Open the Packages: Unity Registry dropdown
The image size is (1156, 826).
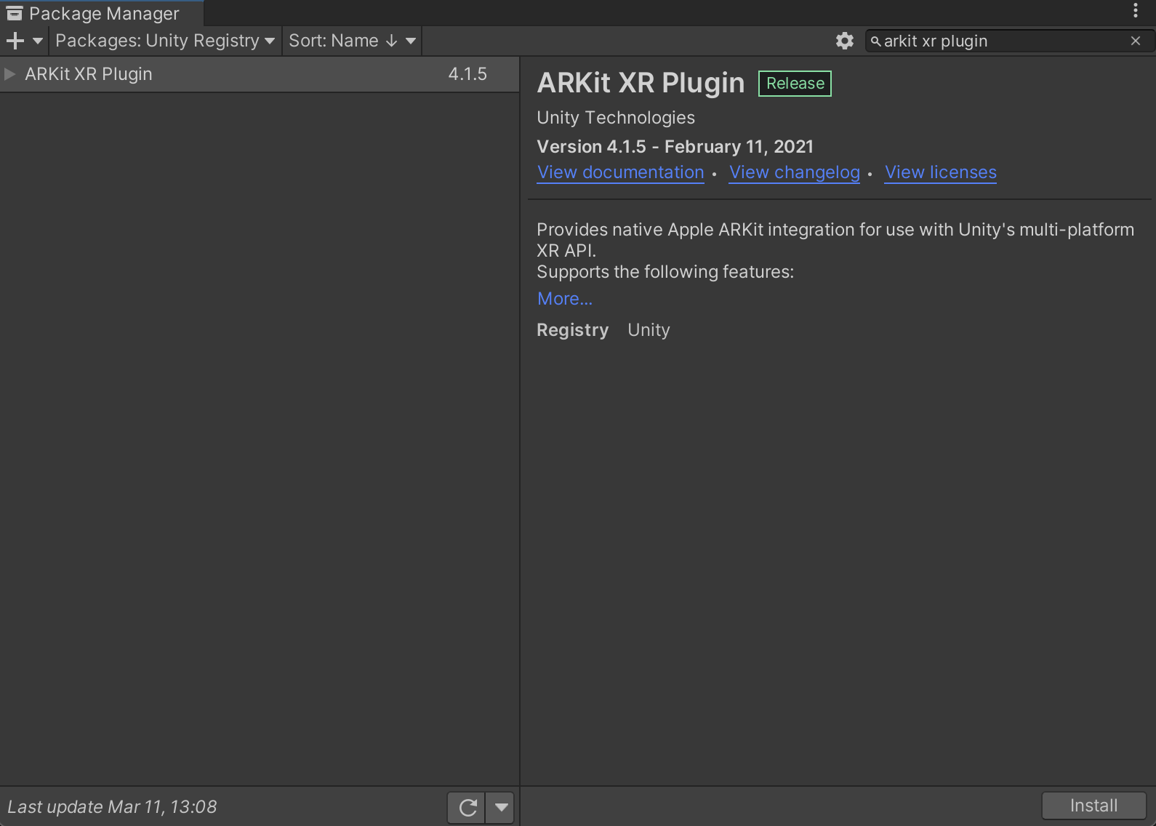(x=164, y=41)
